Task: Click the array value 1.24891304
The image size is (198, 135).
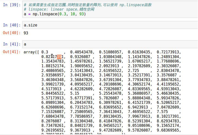Action: [x=168, y=57]
